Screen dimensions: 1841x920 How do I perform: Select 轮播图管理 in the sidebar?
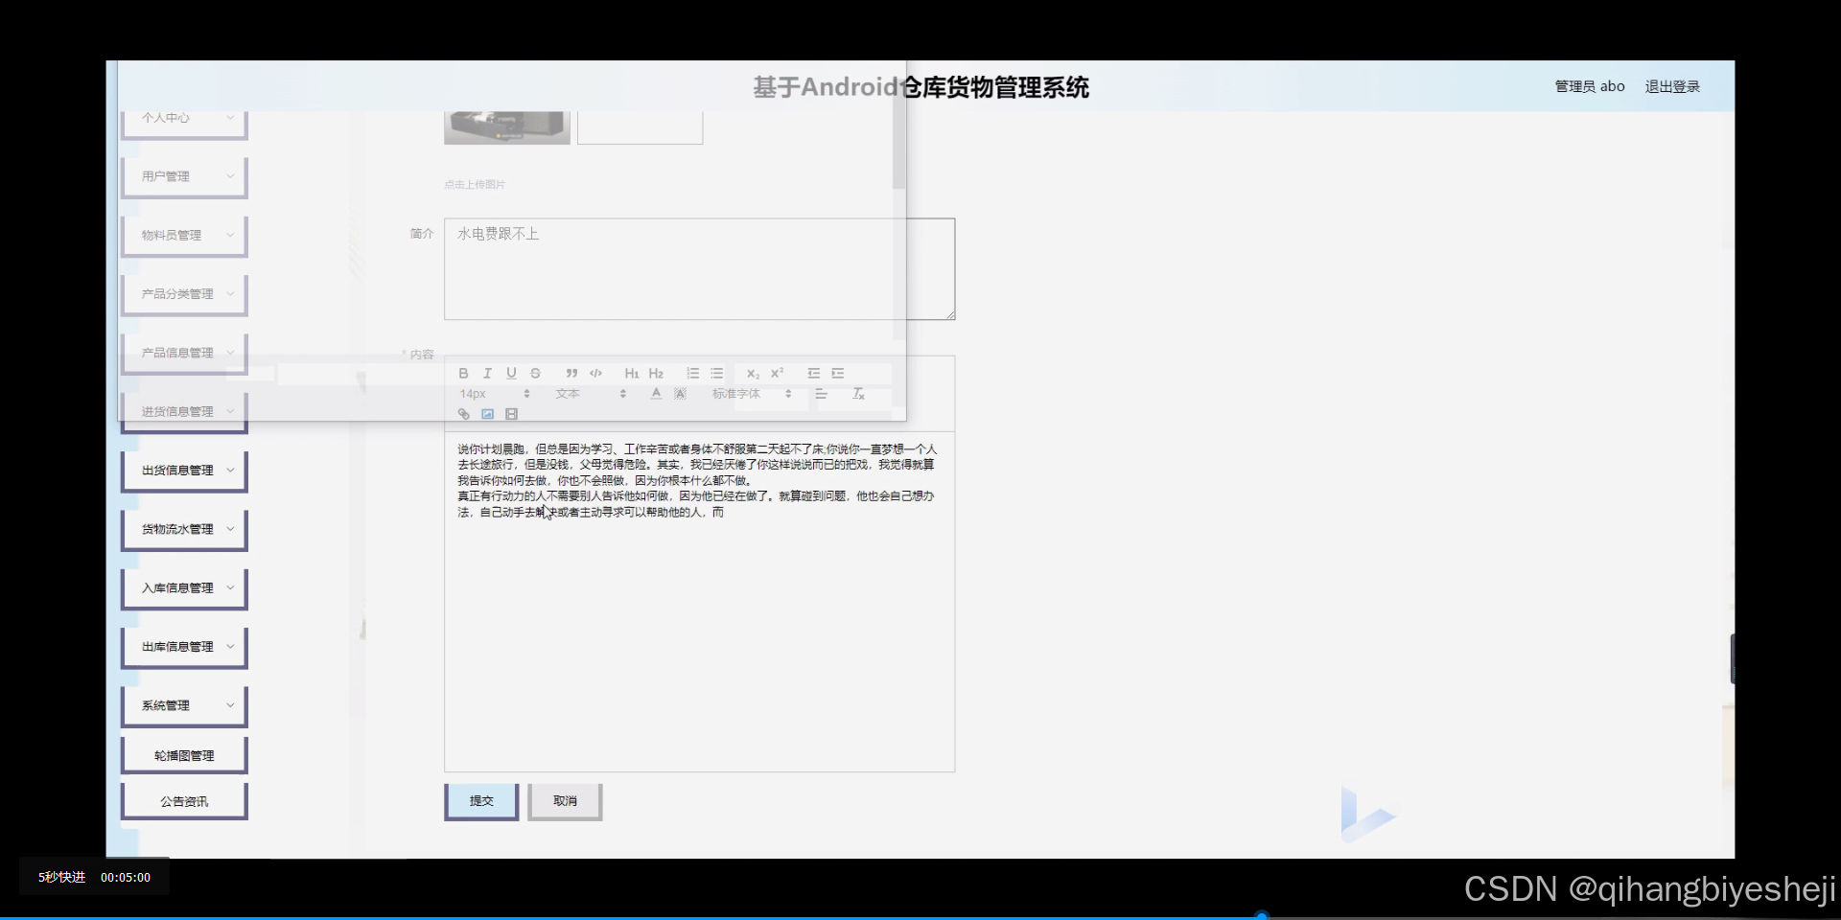(x=183, y=754)
